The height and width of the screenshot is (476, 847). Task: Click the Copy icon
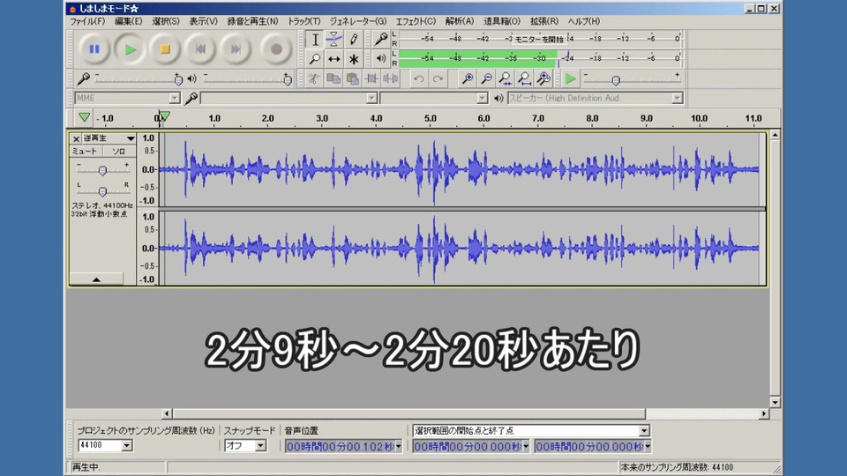[x=334, y=78]
